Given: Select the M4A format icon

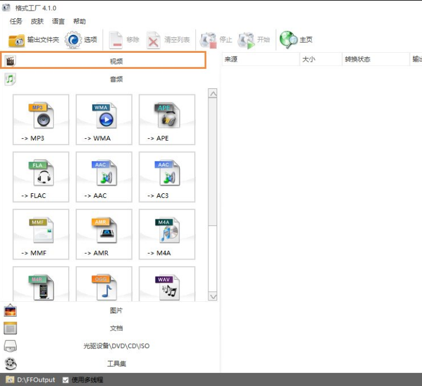Looking at the screenshot, I should point(167,234).
